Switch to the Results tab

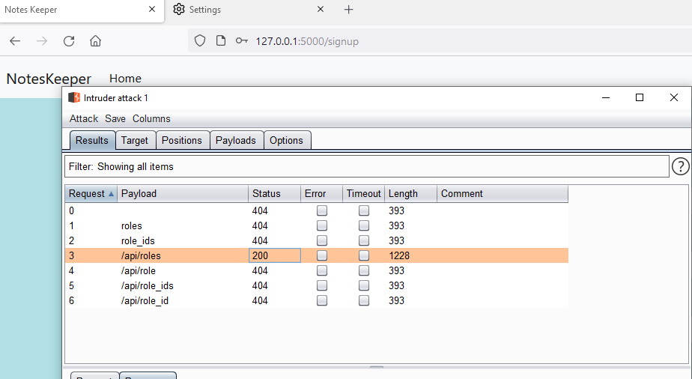pyautogui.click(x=92, y=140)
